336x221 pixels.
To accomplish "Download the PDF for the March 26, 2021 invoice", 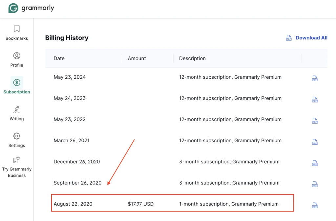I will coord(315,142).
